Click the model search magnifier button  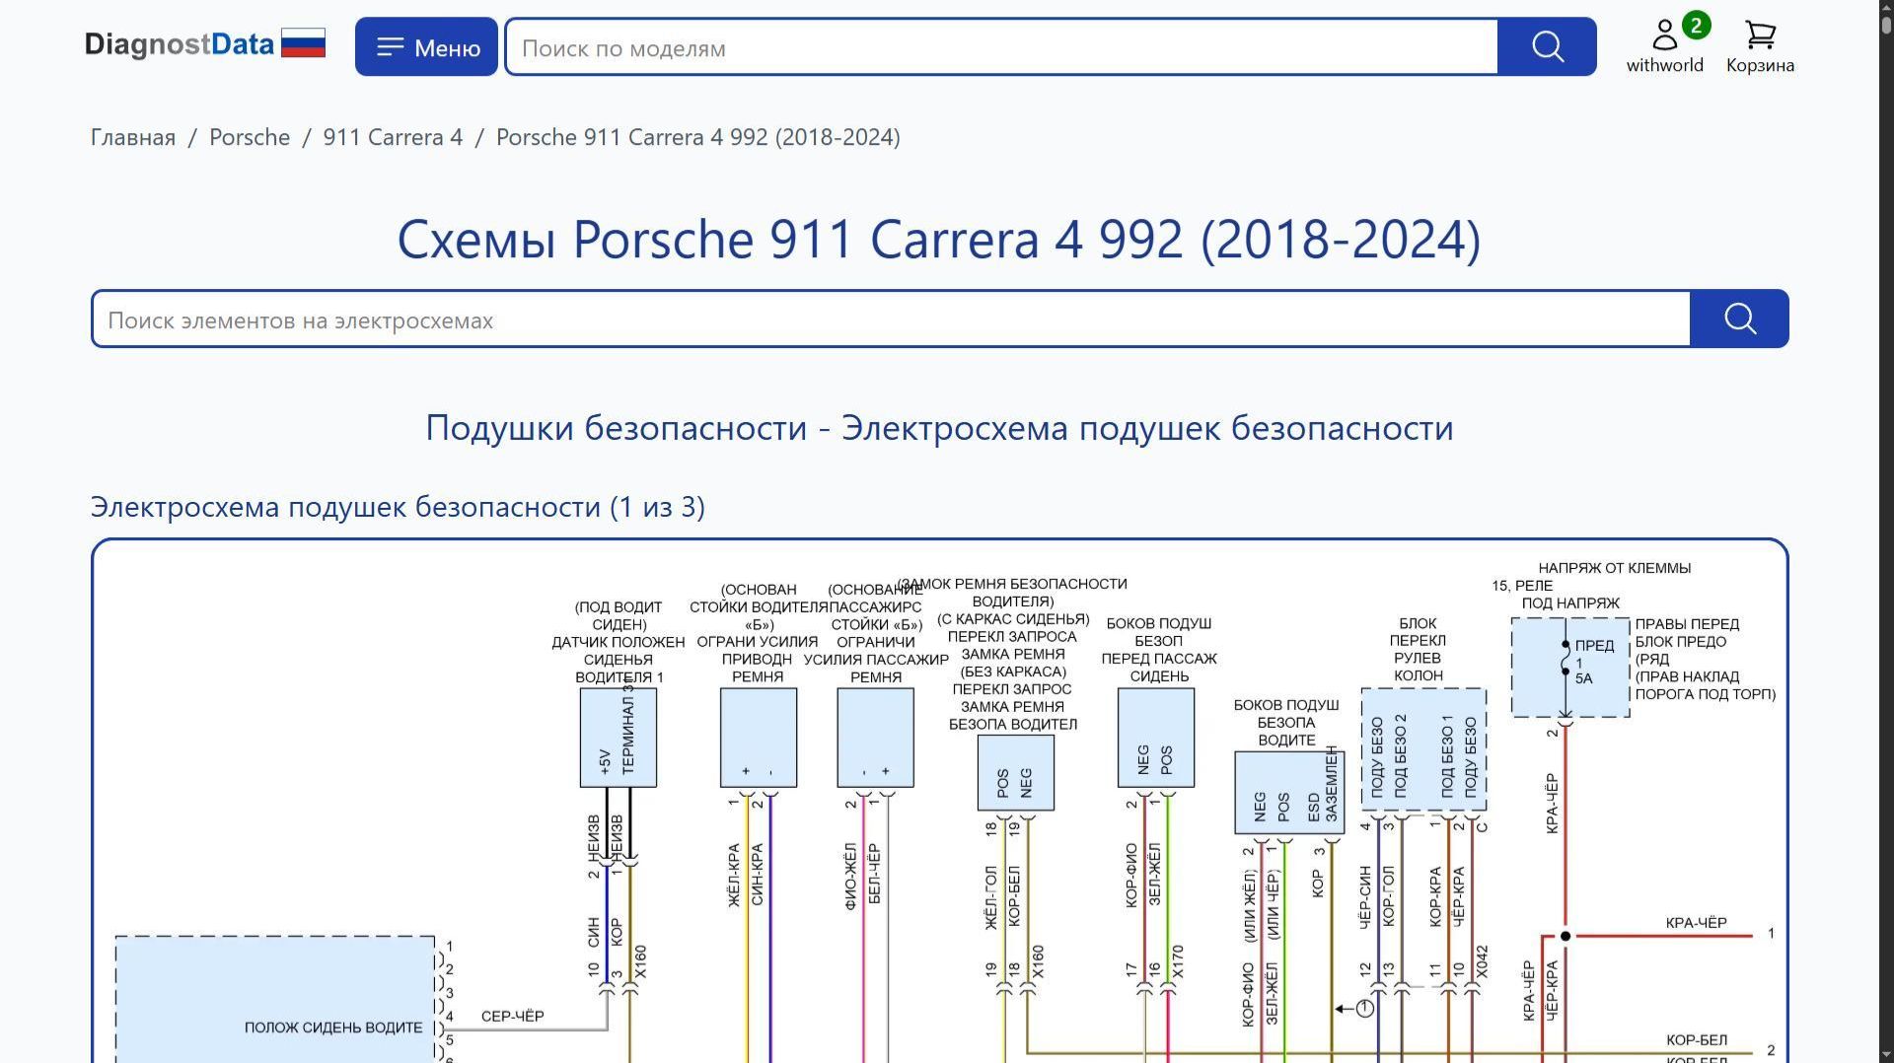pyautogui.click(x=1547, y=46)
